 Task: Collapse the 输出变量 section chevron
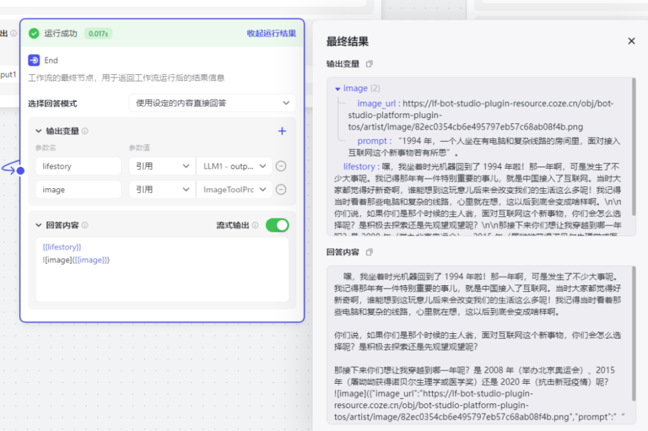(37, 131)
